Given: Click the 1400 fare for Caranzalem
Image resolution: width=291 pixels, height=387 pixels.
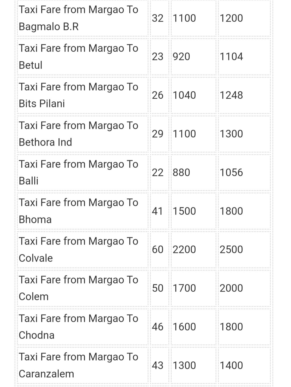Looking at the screenshot, I should click(231, 365).
